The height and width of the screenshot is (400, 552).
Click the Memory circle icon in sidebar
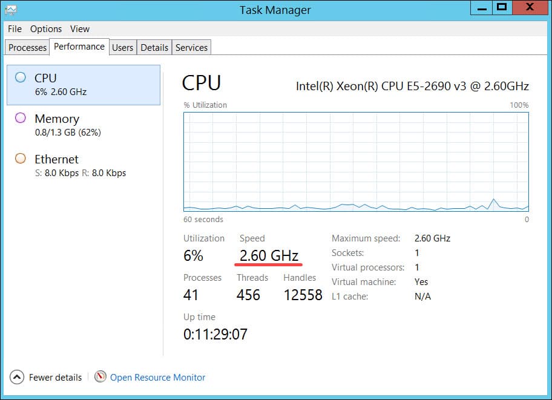[x=21, y=118]
